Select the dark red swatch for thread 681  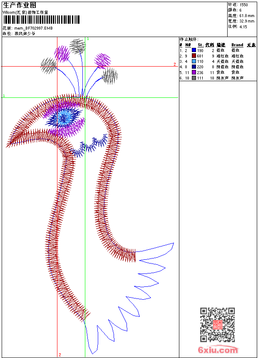click(x=193, y=56)
